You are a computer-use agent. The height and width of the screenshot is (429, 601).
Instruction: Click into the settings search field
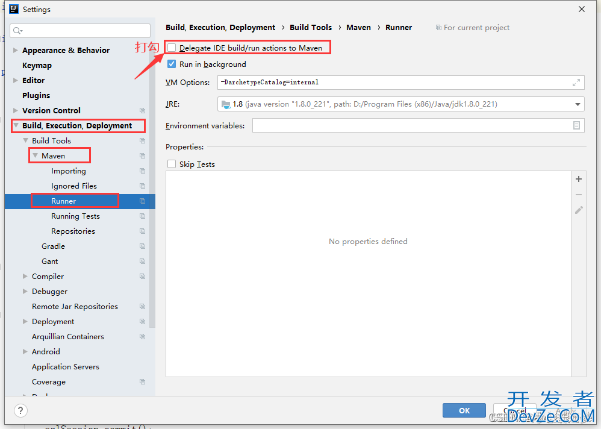click(x=80, y=31)
